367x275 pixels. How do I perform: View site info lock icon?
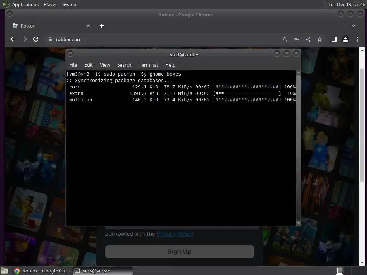click(50, 39)
